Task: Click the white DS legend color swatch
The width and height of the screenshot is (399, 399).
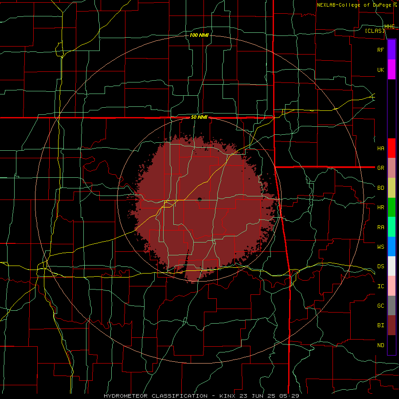Action: coord(391,266)
